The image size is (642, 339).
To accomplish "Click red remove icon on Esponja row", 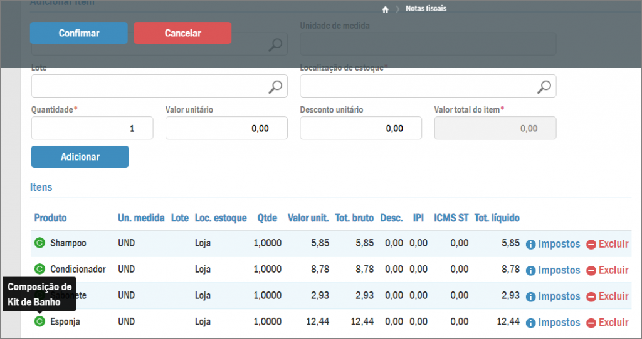I will tap(591, 323).
